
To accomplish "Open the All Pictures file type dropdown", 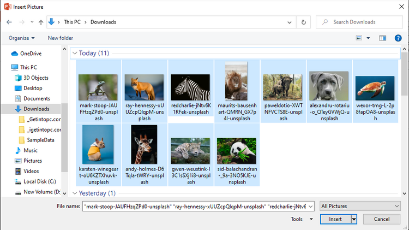I will (x=360, y=206).
